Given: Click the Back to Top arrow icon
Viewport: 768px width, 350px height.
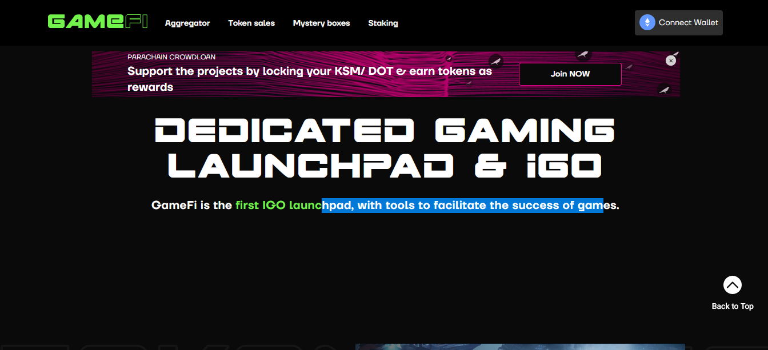Looking at the screenshot, I should 733,285.
